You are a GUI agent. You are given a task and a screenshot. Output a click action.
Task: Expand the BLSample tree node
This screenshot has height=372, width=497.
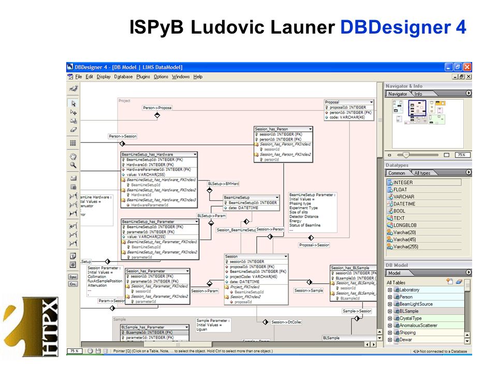[389, 311]
